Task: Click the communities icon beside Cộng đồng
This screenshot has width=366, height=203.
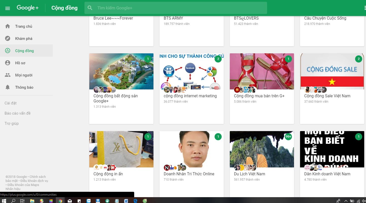Action: click(8, 51)
